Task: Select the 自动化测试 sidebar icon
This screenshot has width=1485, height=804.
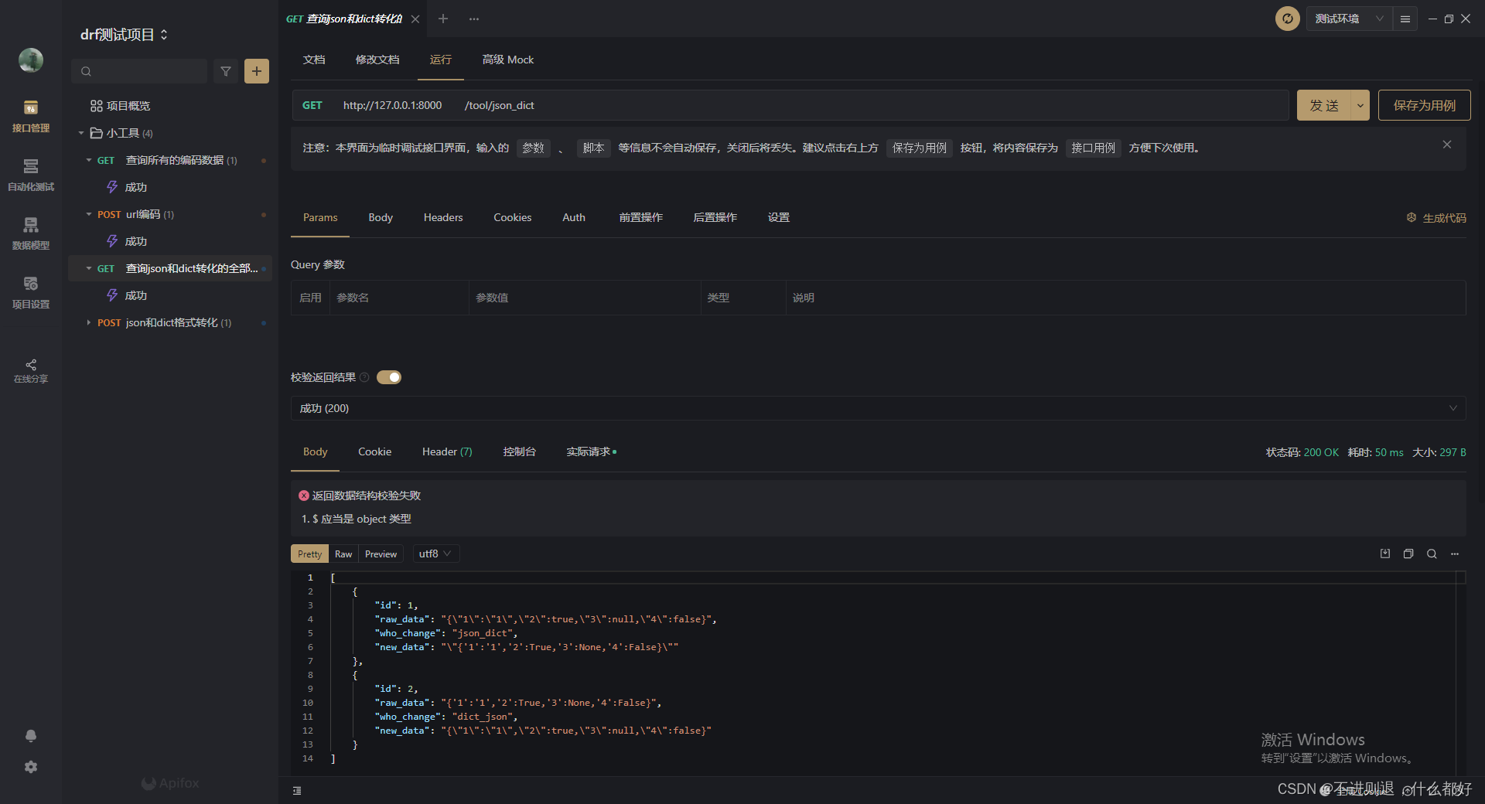Action: (x=30, y=175)
